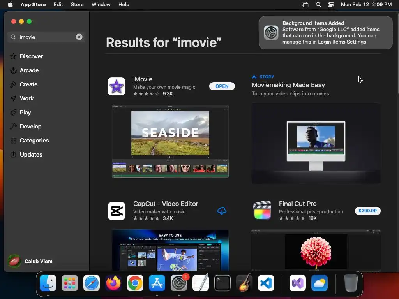Click the Create paintbrush icon
This screenshot has height=299, width=399.
point(13,84)
